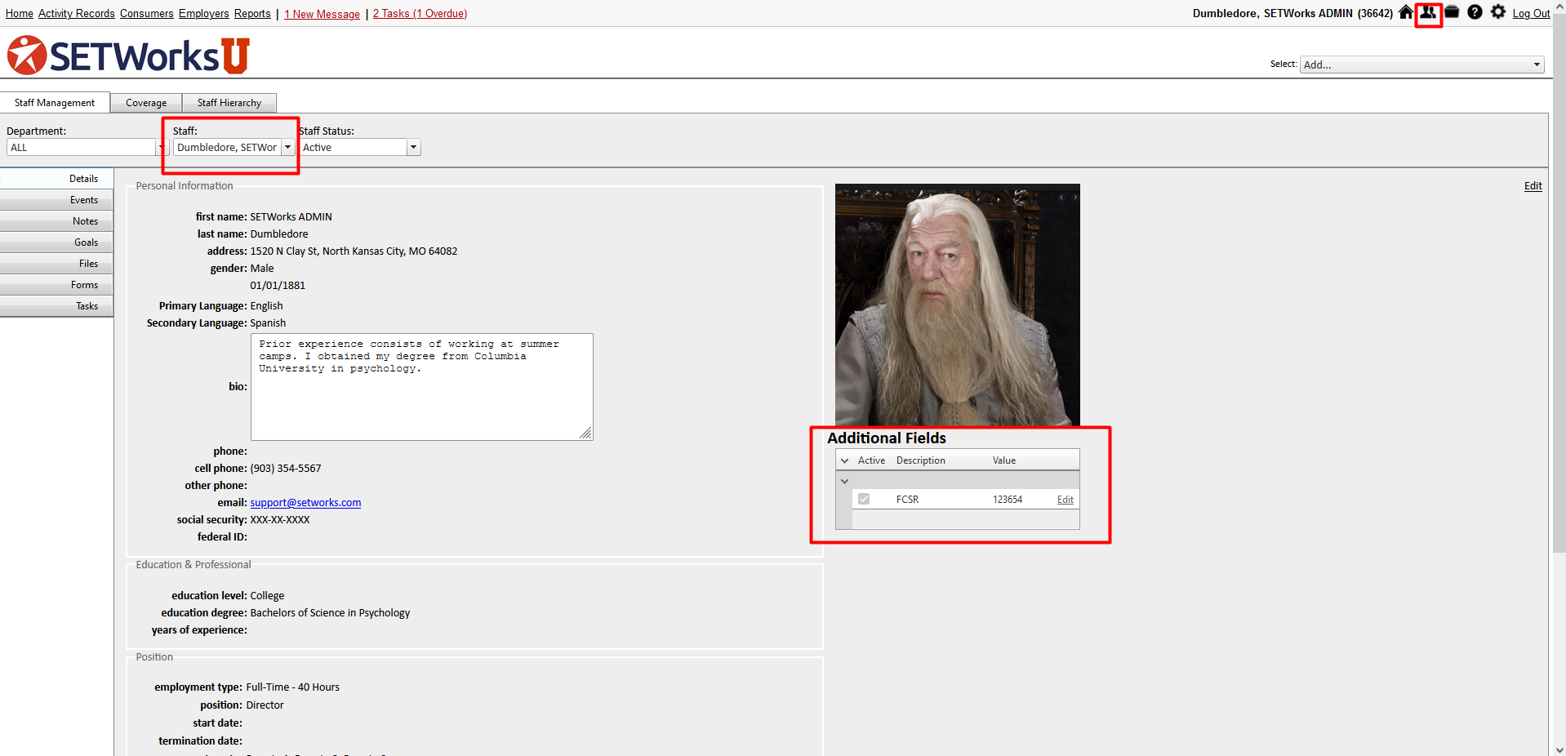Open the Notes side tab
This screenshot has height=756, width=1566.
tap(56, 221)
